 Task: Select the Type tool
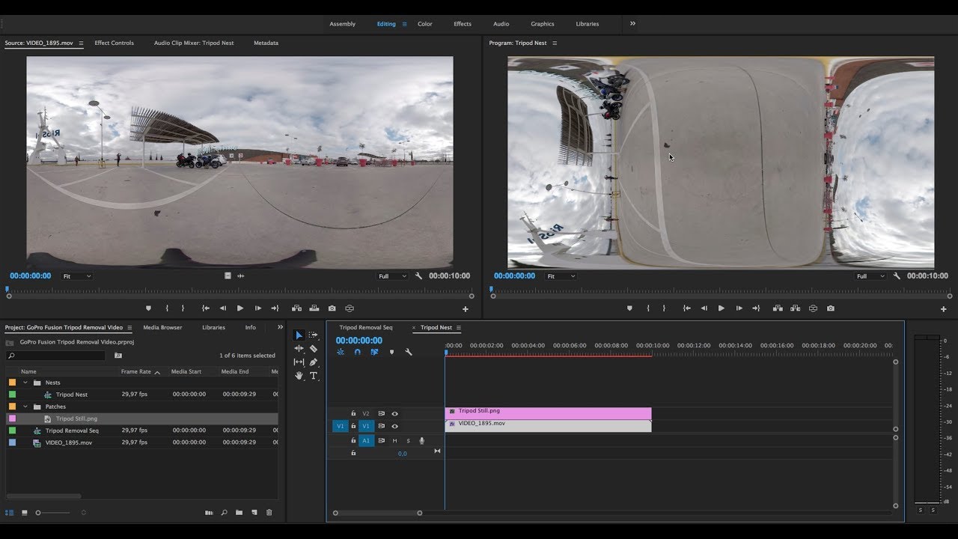[314, 375]
